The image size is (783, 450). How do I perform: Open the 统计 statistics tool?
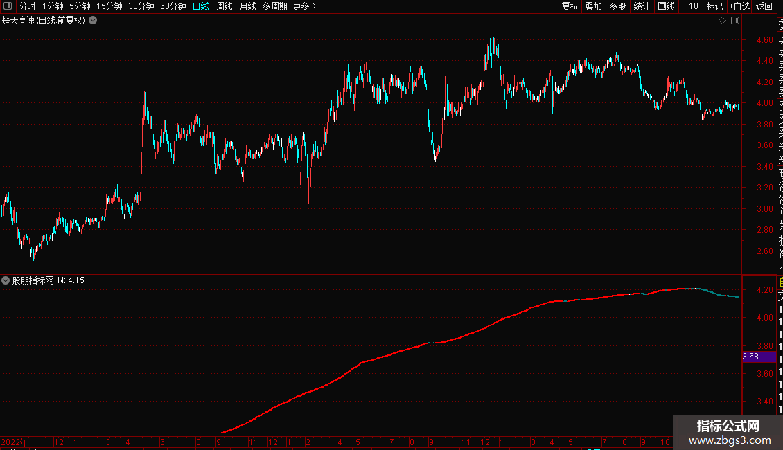click(x=641, y=6)
